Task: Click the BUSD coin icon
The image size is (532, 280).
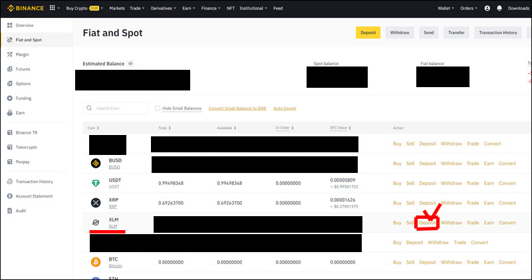Action: pyautogui.click(x=96, y=163)
